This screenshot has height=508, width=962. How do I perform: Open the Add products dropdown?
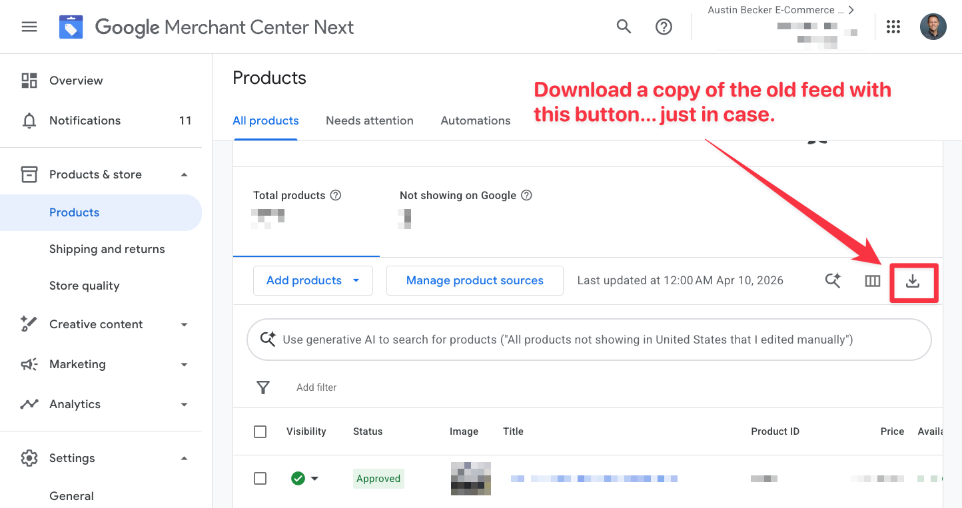(x=313, y=280)
